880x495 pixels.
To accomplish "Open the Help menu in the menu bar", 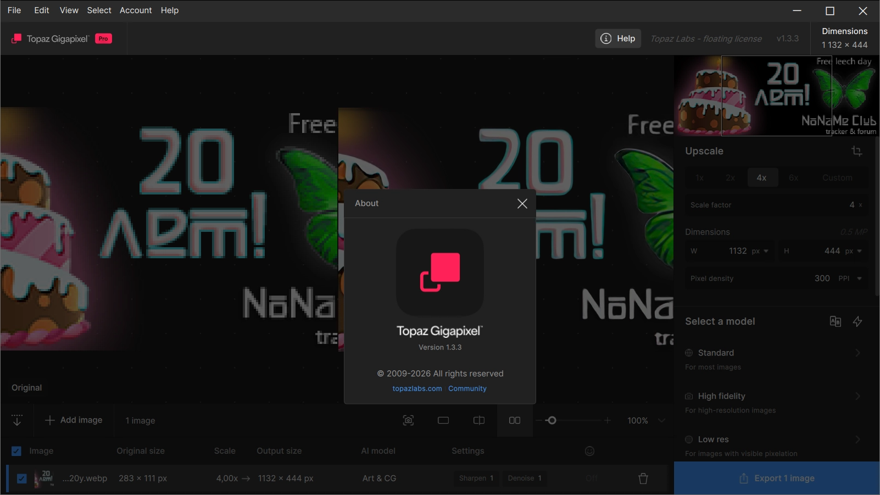I will point(170,10).
